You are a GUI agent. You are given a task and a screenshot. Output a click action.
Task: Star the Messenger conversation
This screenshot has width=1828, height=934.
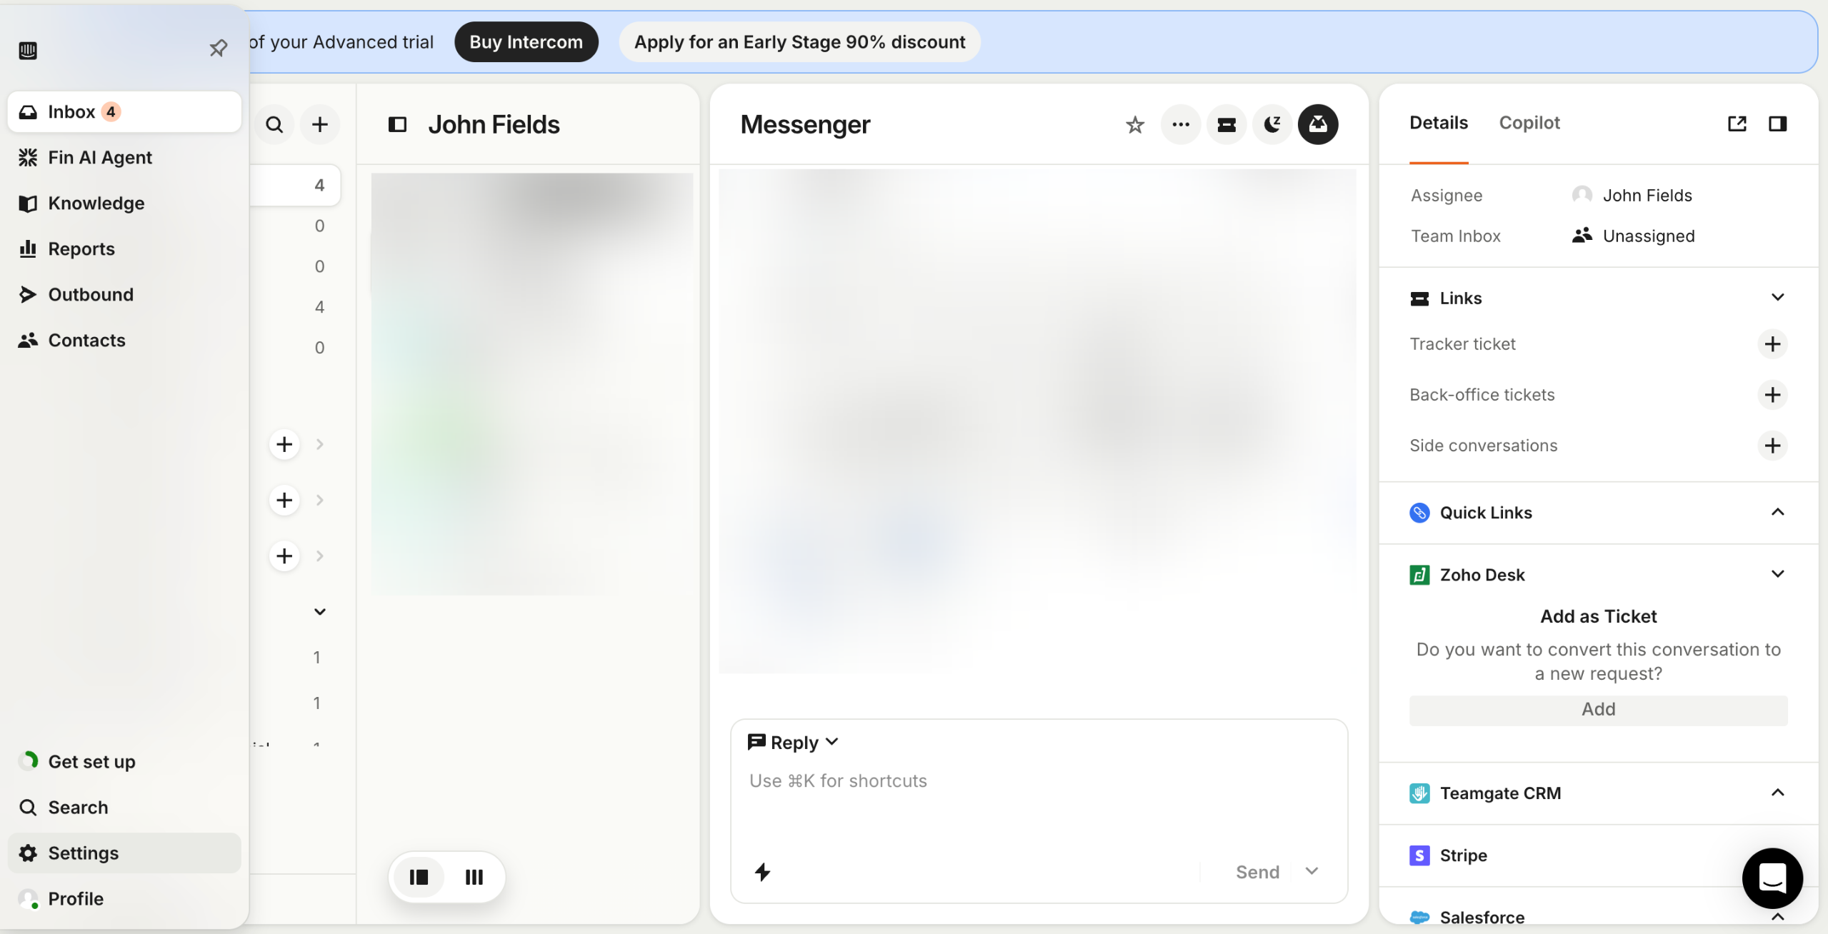[1134, 125]
